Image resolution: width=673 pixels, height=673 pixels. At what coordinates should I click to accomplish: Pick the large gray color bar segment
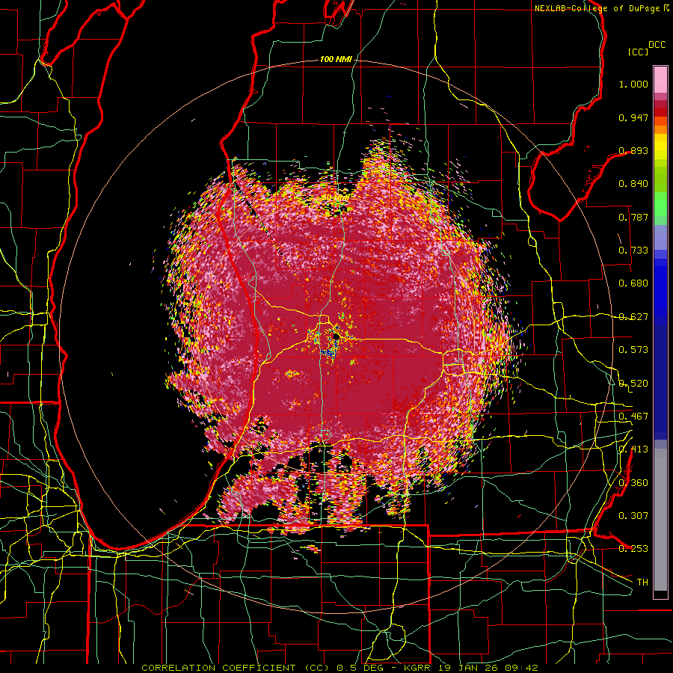[660, 520]
